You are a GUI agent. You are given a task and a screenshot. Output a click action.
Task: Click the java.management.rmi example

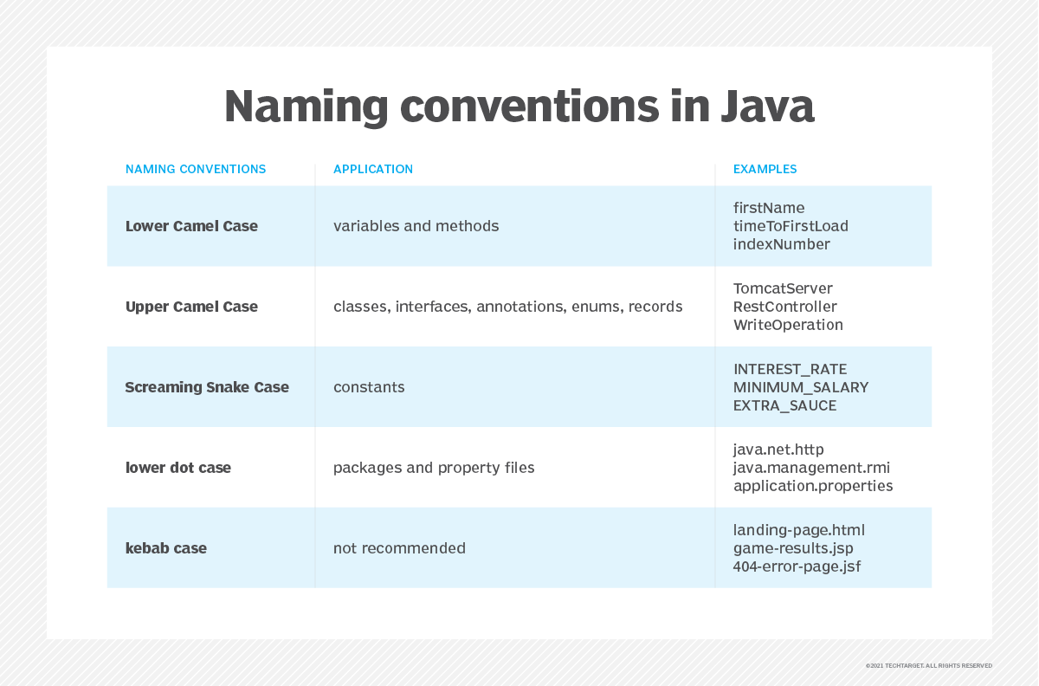811,468
